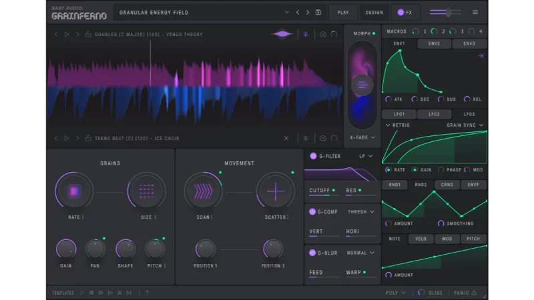The image size is (534, 300).
Task: Open the LP filter type dropdown
Action: [366, 156]
